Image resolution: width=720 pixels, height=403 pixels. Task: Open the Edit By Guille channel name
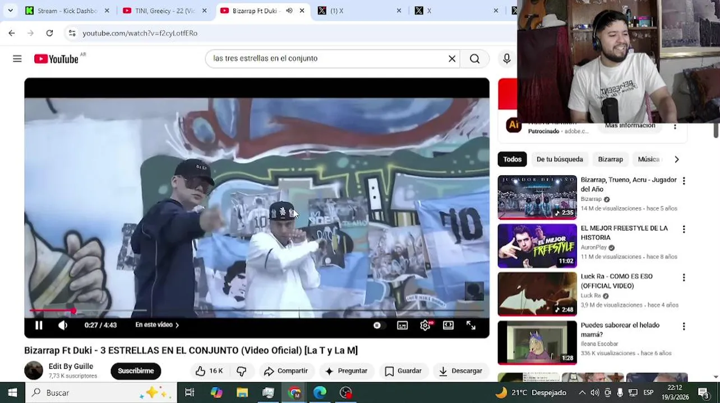71,367
